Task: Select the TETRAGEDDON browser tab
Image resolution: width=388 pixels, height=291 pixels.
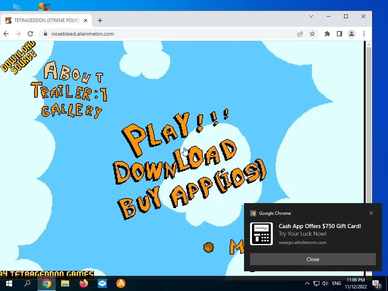Action: click(46, 20)
